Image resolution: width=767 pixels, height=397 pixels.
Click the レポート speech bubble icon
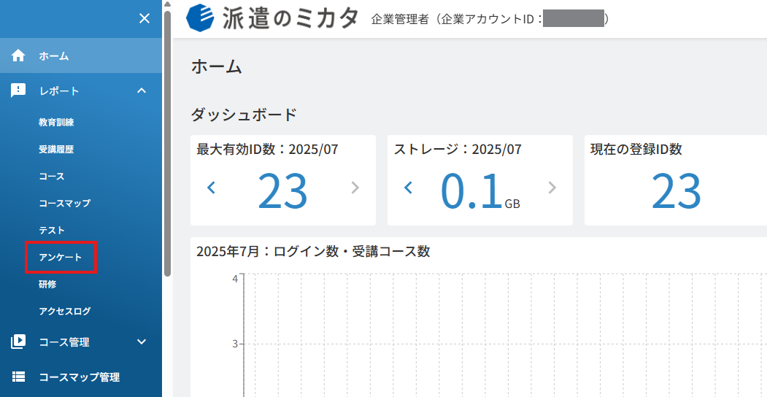point(18,90)
